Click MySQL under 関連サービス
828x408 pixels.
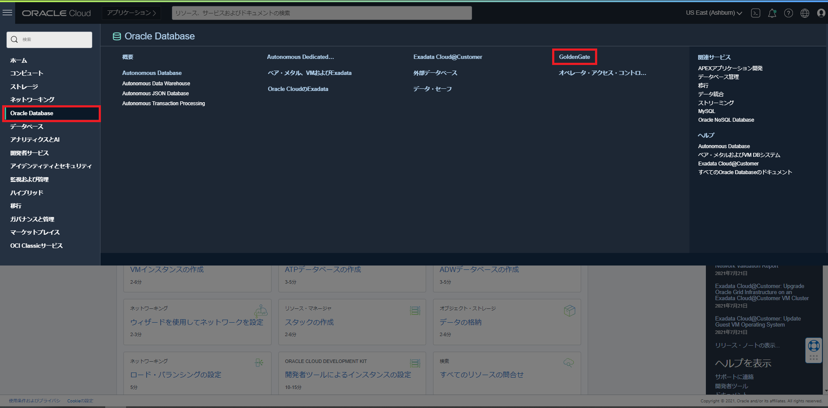(x=706, y=111)
